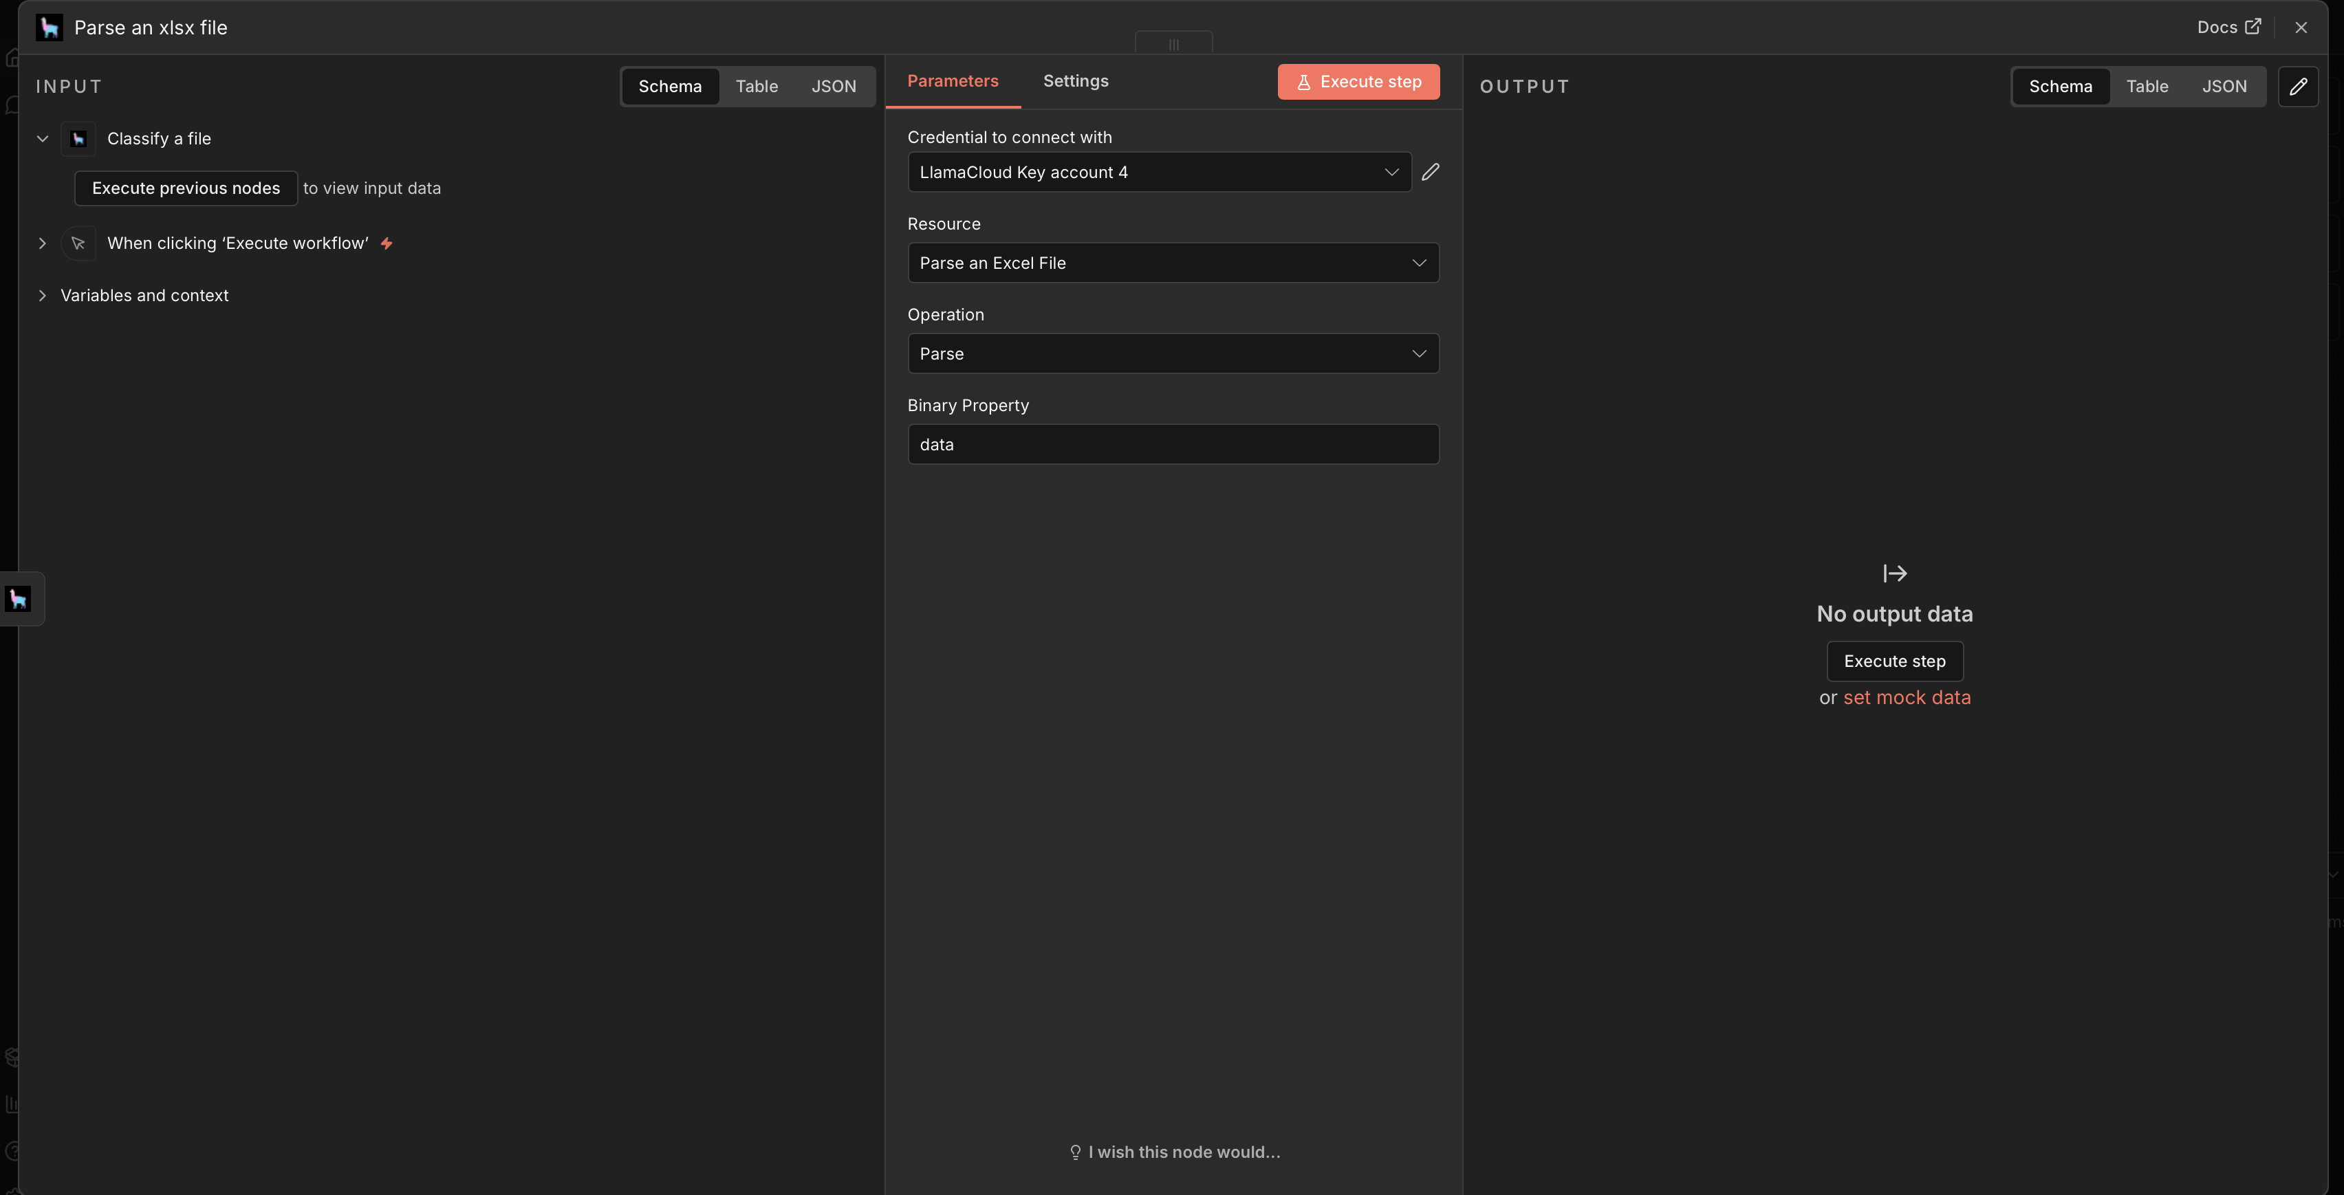Open Docs external link
Viewport: 2344px width, 1195px height.
(x=2228, y=28)
